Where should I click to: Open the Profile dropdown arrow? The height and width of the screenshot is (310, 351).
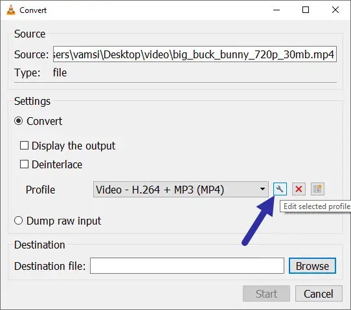coord(262,189)
